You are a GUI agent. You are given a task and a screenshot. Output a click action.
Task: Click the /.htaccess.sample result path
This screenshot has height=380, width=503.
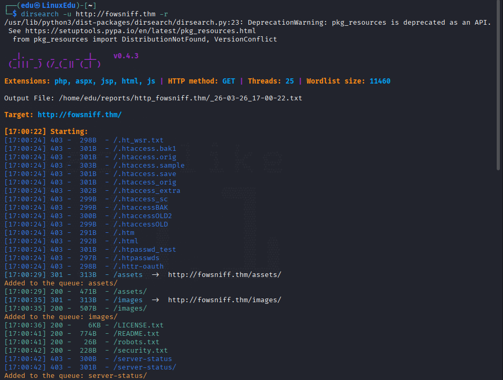(x=149, y=165)
